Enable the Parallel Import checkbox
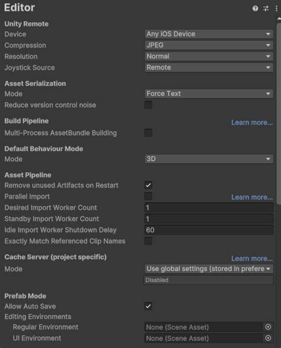Viewport: 281px width, 348px height. coord(148,196)
